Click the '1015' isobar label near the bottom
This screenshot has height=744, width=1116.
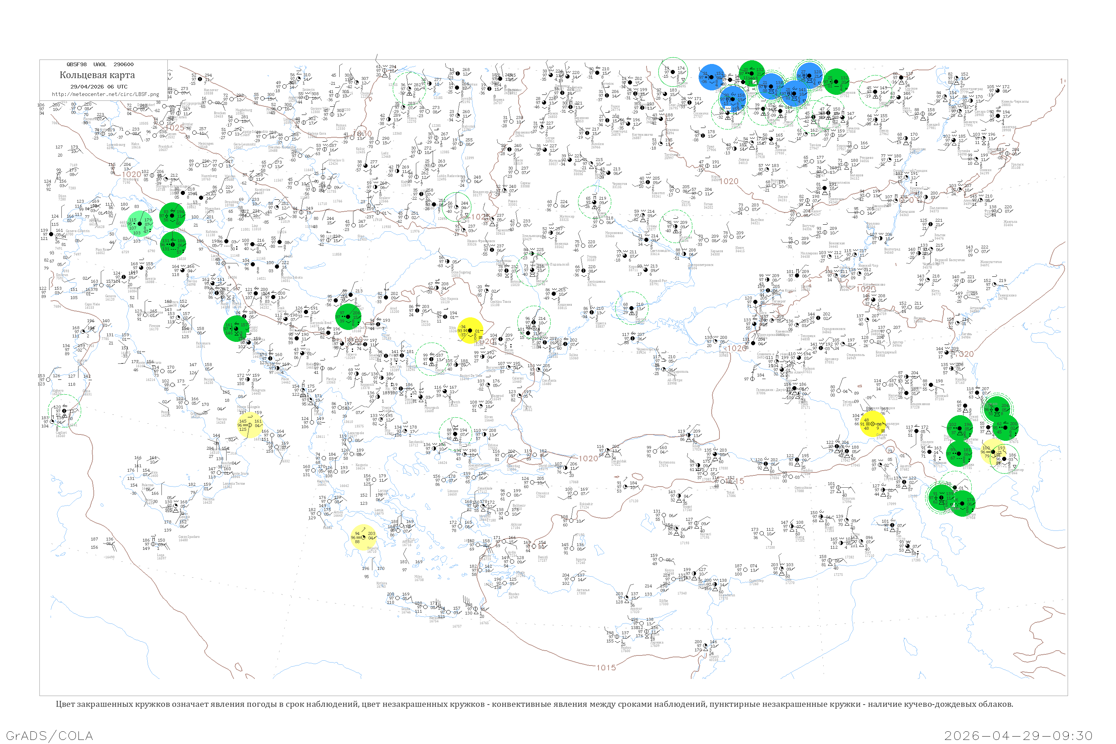pyautogui.click(x=606, y=668)
